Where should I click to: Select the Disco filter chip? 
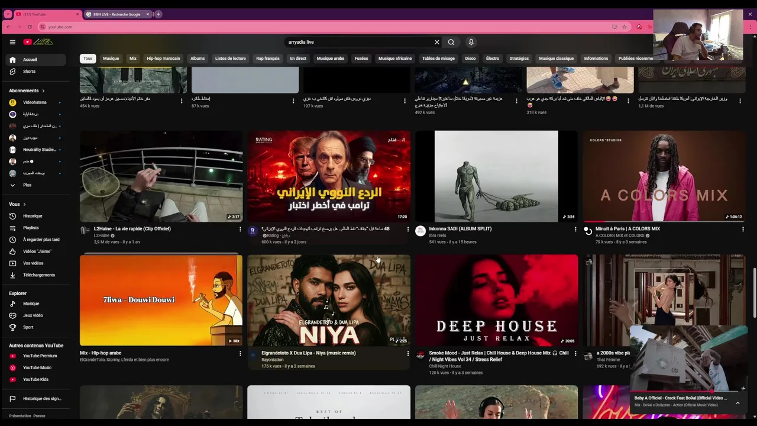470,59
